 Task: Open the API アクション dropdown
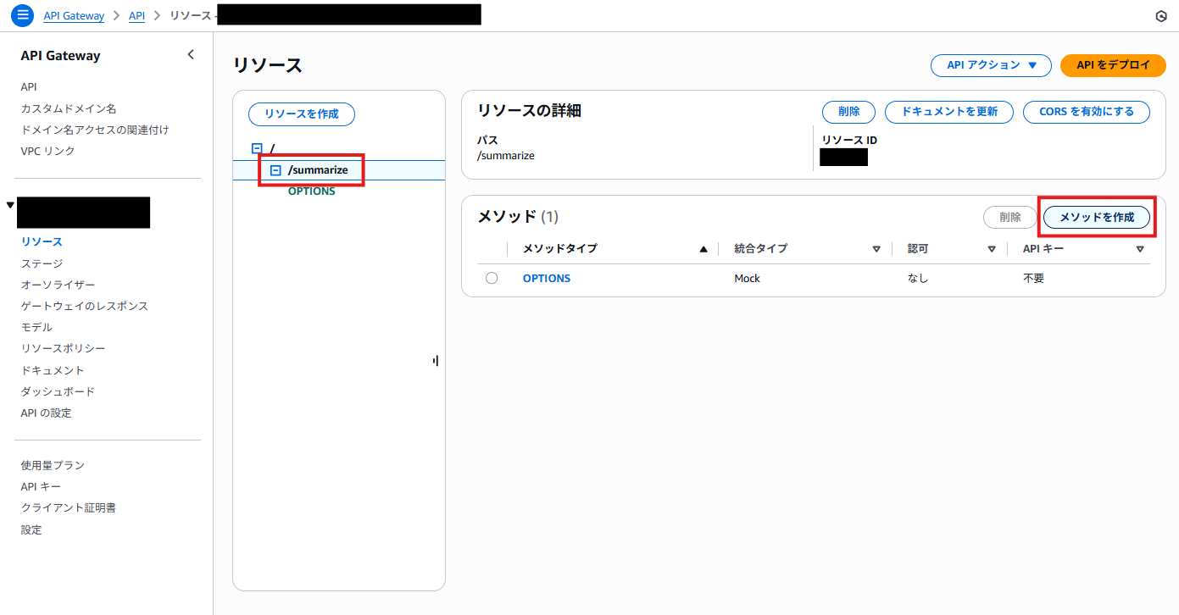click(991, 65)
